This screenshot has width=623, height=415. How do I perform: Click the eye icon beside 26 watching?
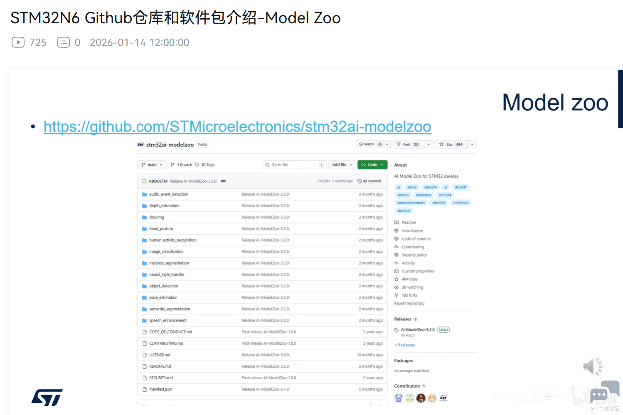396,287
